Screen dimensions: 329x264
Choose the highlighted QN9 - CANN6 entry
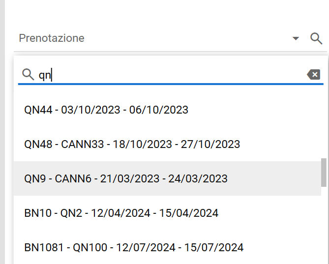pos(167,178)
